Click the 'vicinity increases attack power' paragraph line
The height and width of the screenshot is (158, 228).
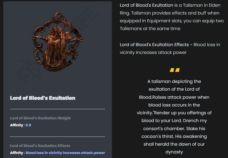(x=153, y=53)
